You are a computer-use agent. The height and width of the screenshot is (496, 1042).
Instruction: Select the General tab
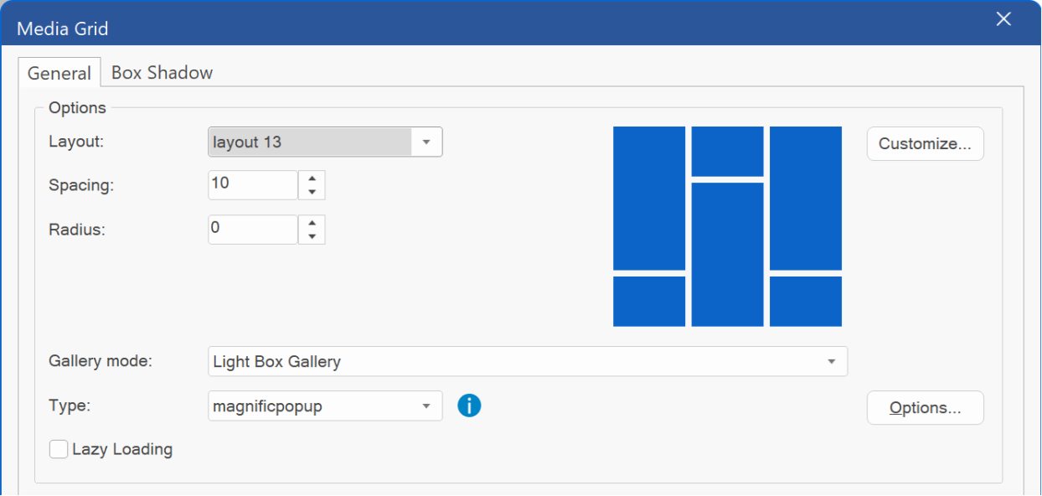coord(59,73)
